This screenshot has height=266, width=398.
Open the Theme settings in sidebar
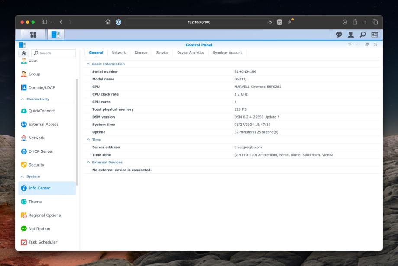click(35, 202)
